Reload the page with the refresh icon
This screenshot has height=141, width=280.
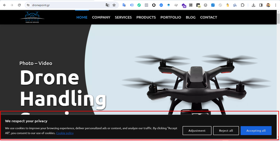point(19,5)
